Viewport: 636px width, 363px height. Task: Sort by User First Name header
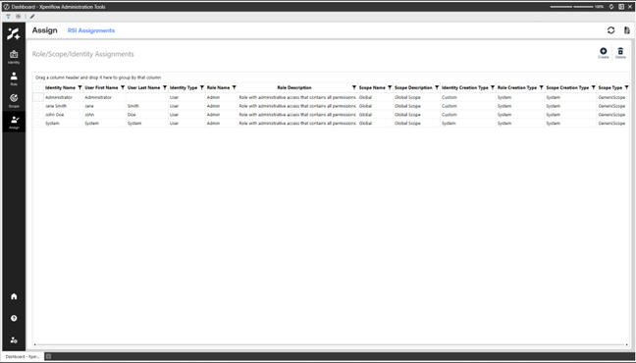[x=101, y=87]
